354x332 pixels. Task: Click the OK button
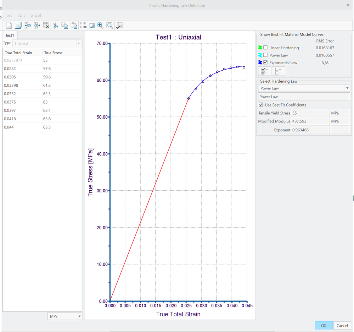324,325
